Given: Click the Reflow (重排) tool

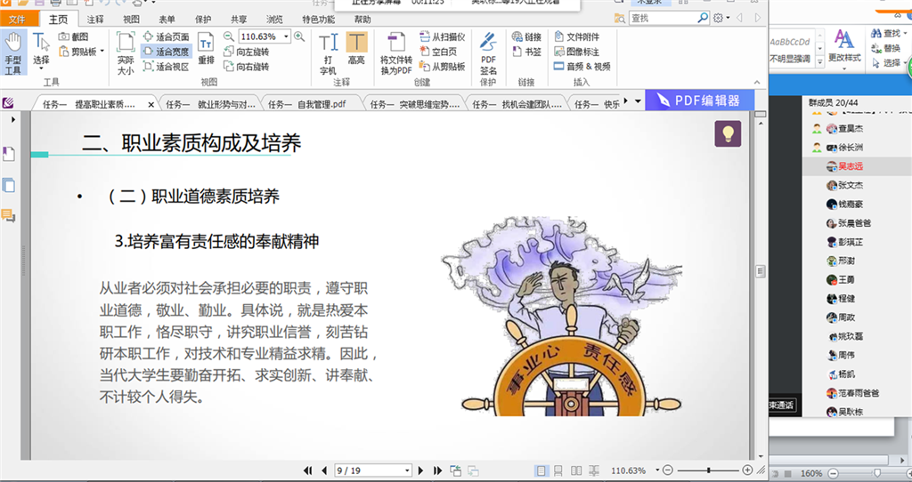Looking at the screenshot, I should pos(206,49).
